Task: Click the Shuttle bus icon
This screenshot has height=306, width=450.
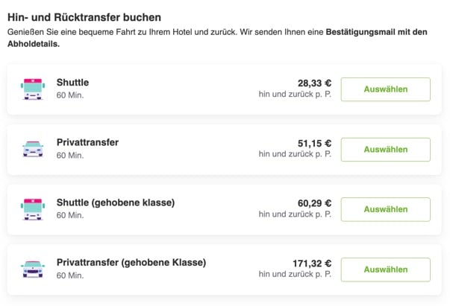Action: coord(33,89)
